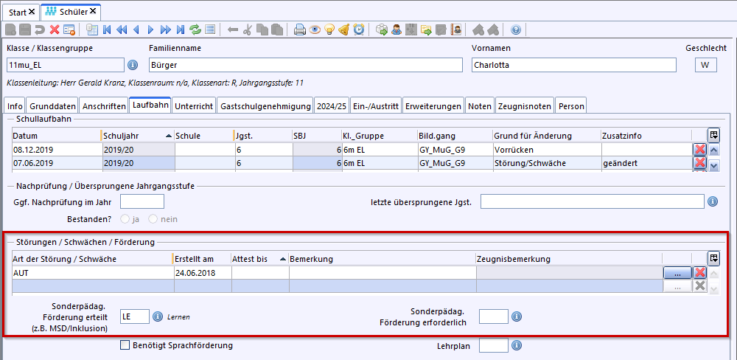This screenshot has height=360, width=737.
Task: Click the Lehrplan input box
Action: coord(494,345)
